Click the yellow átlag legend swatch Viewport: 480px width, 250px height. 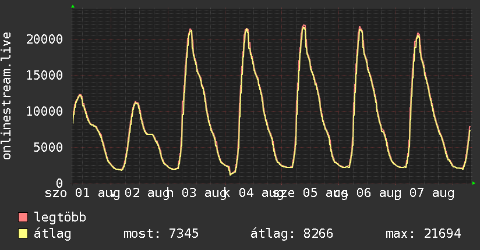(23, 233)
